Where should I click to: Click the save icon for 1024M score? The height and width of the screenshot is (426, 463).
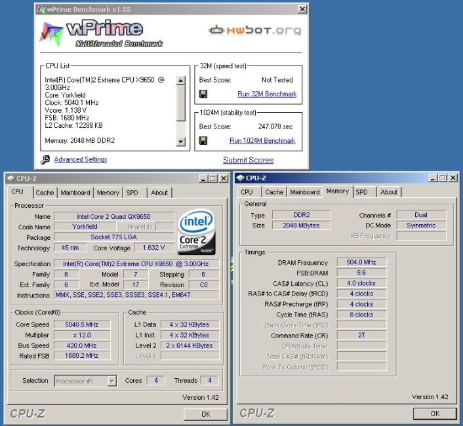click(203, 140)
